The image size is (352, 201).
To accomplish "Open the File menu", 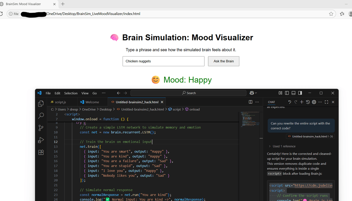I will tap(48, 93).
